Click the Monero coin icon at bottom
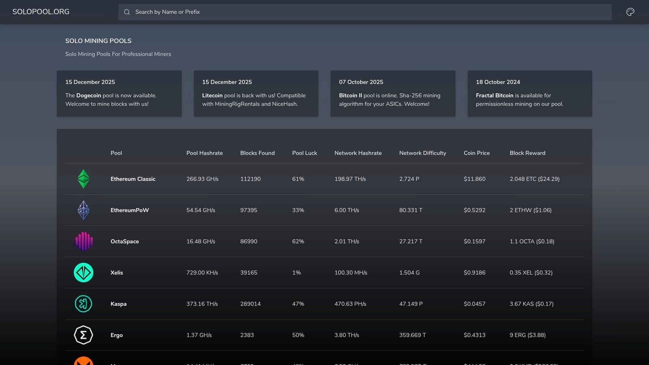The width and height of the screenshot is (649, 365). pyautogui.click(x=84, y=362)
